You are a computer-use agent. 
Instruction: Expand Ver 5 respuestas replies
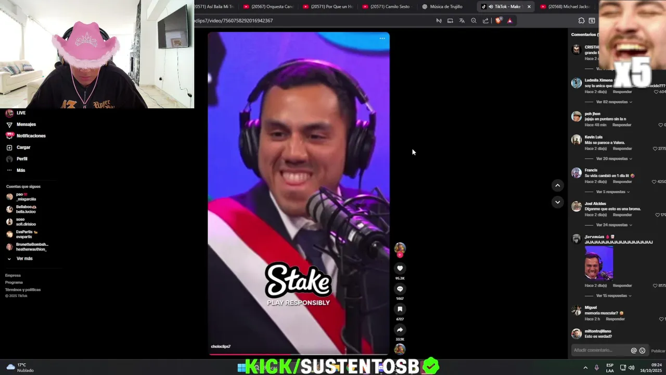613,192
